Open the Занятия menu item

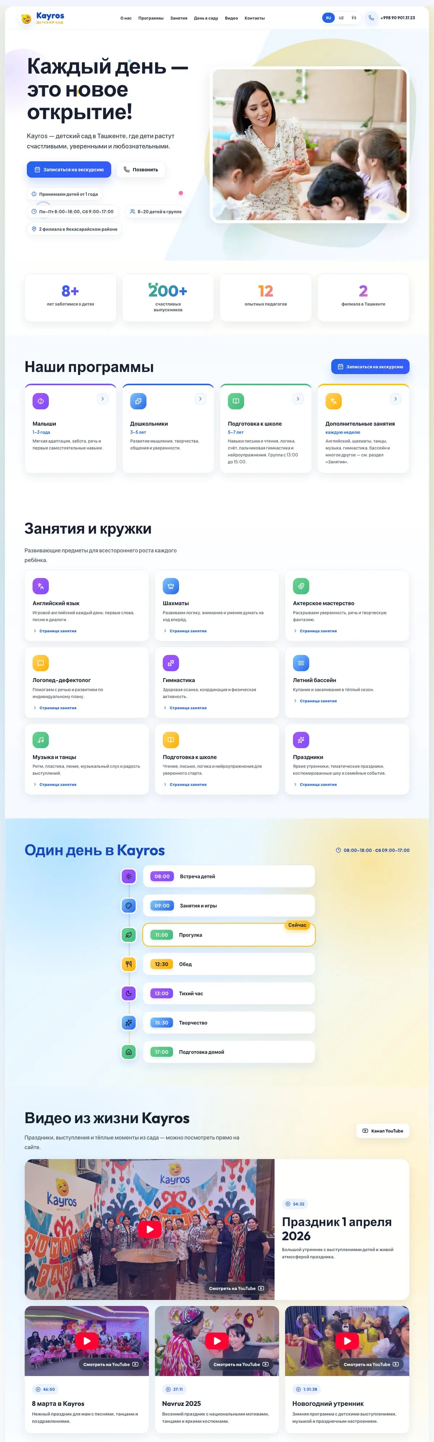[x=179, y=18]
